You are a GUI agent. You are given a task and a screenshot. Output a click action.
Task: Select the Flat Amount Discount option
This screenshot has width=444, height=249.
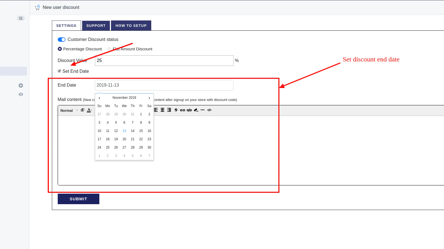[109, 49]
